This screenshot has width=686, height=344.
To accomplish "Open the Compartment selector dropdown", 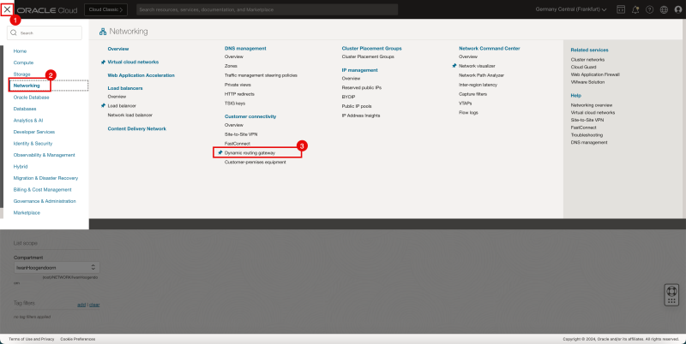I will (x=51, y=267).
